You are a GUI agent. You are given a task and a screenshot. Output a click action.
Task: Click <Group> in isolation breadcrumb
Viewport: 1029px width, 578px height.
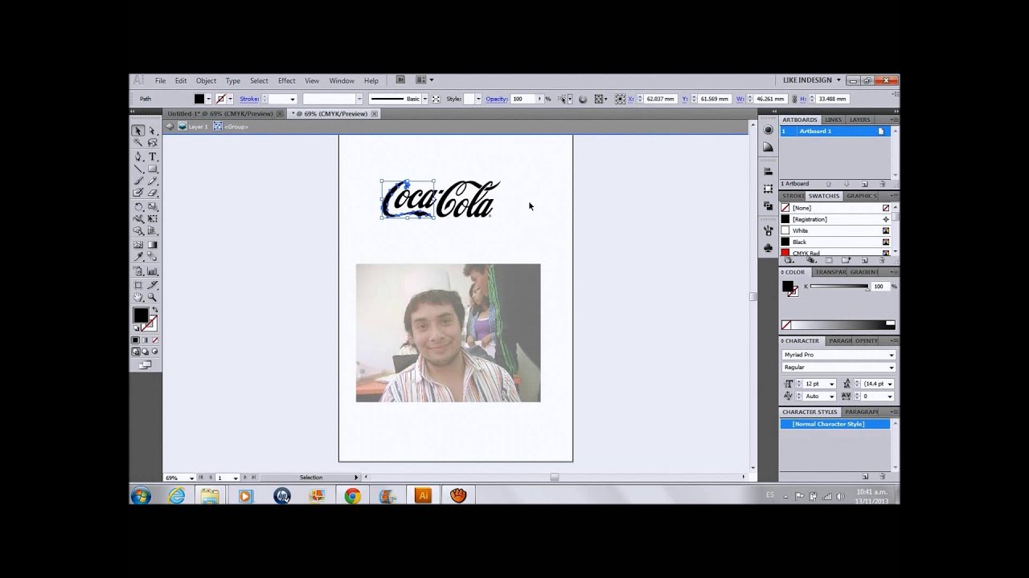tap(236, 127)
